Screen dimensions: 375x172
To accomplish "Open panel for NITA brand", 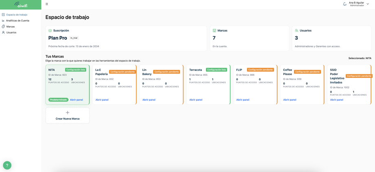I will (x=76, y=100).
